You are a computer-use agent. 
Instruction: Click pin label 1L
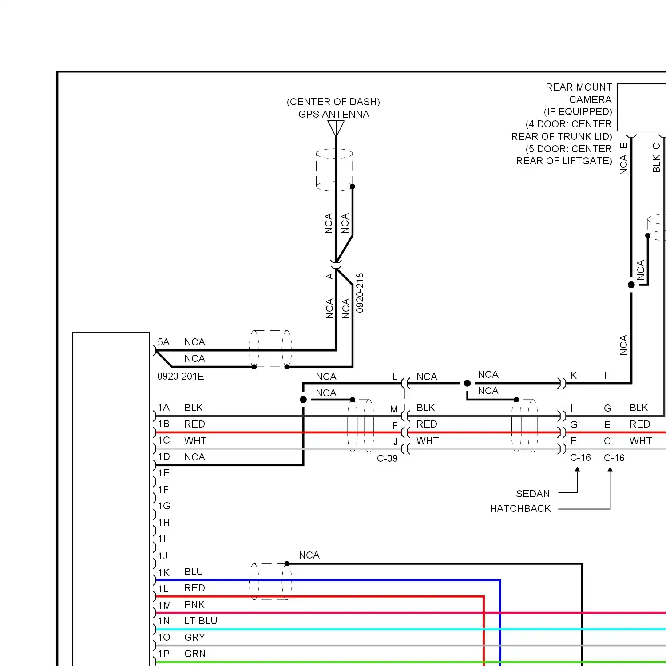[x=163, y=589]
